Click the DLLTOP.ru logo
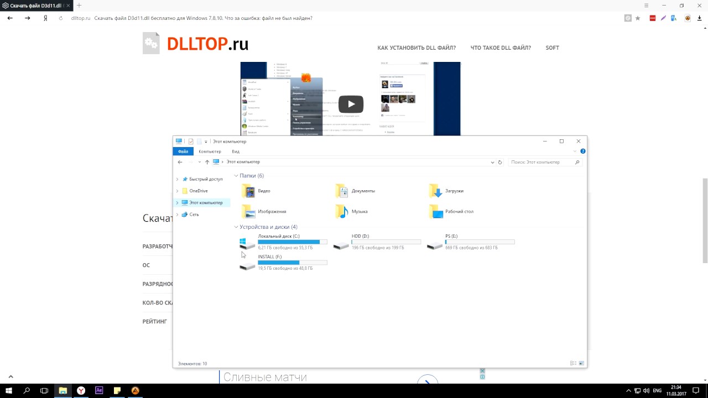 tap(196, 44)
